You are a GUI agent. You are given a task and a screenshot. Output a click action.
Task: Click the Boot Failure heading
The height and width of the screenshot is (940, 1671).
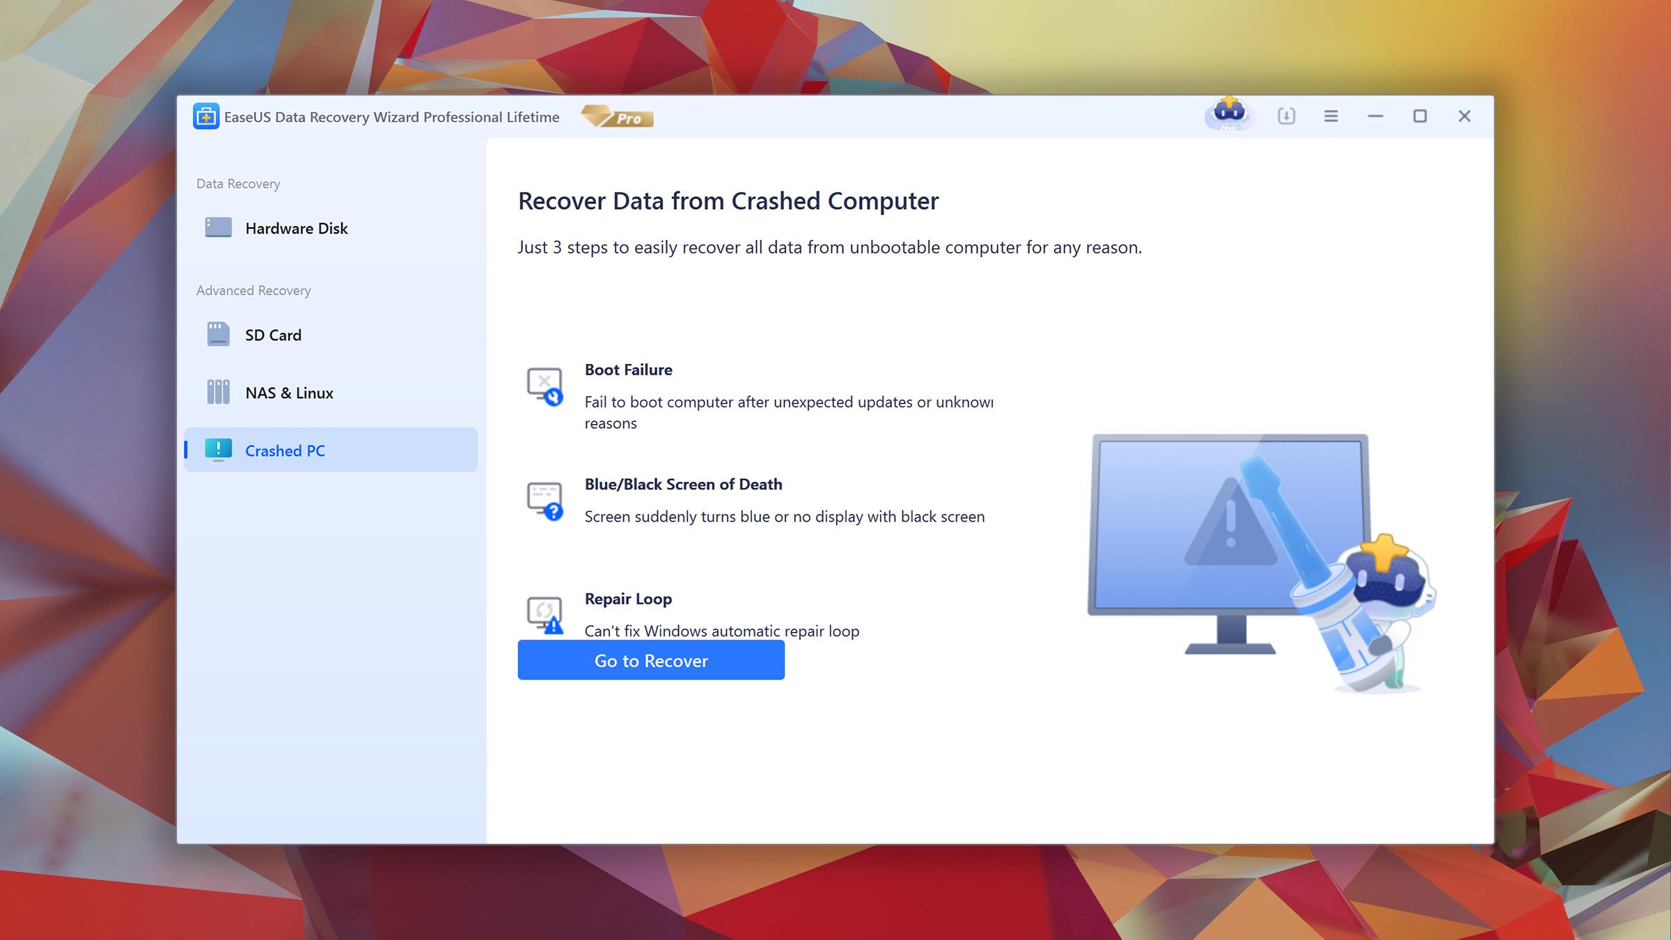click(x=629, y=370)
